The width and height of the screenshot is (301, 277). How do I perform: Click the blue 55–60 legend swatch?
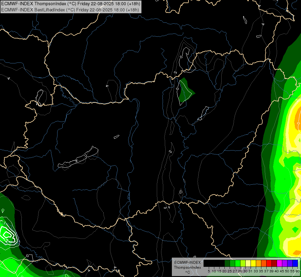(x=295, y=263)
